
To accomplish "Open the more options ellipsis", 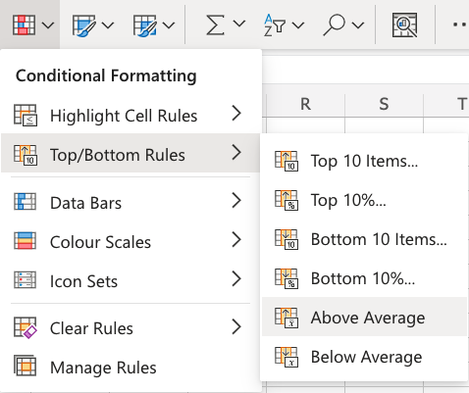I will coord(460,25).
